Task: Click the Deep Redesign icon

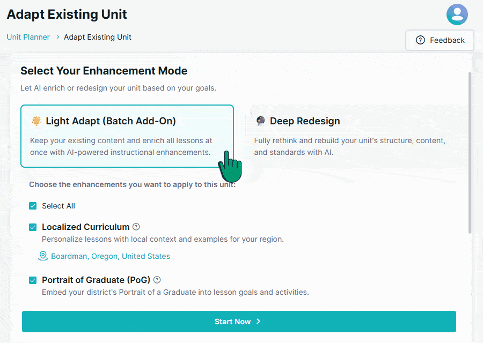Action: tap(260, 121)
